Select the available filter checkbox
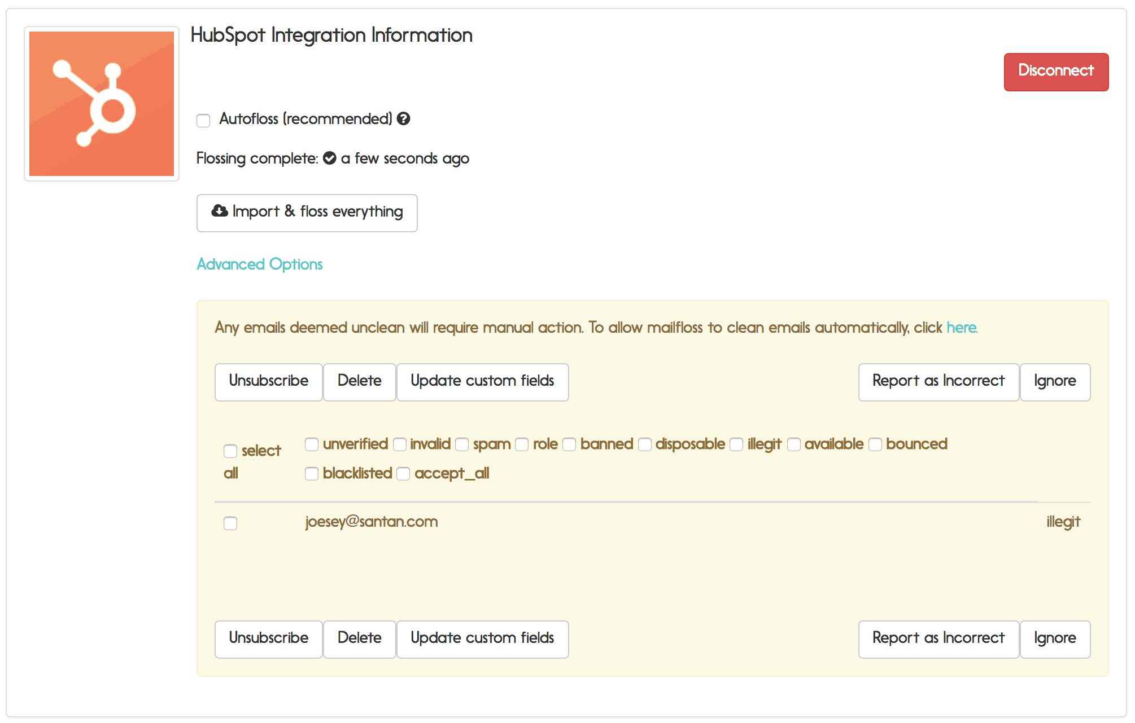 (794, 444)
